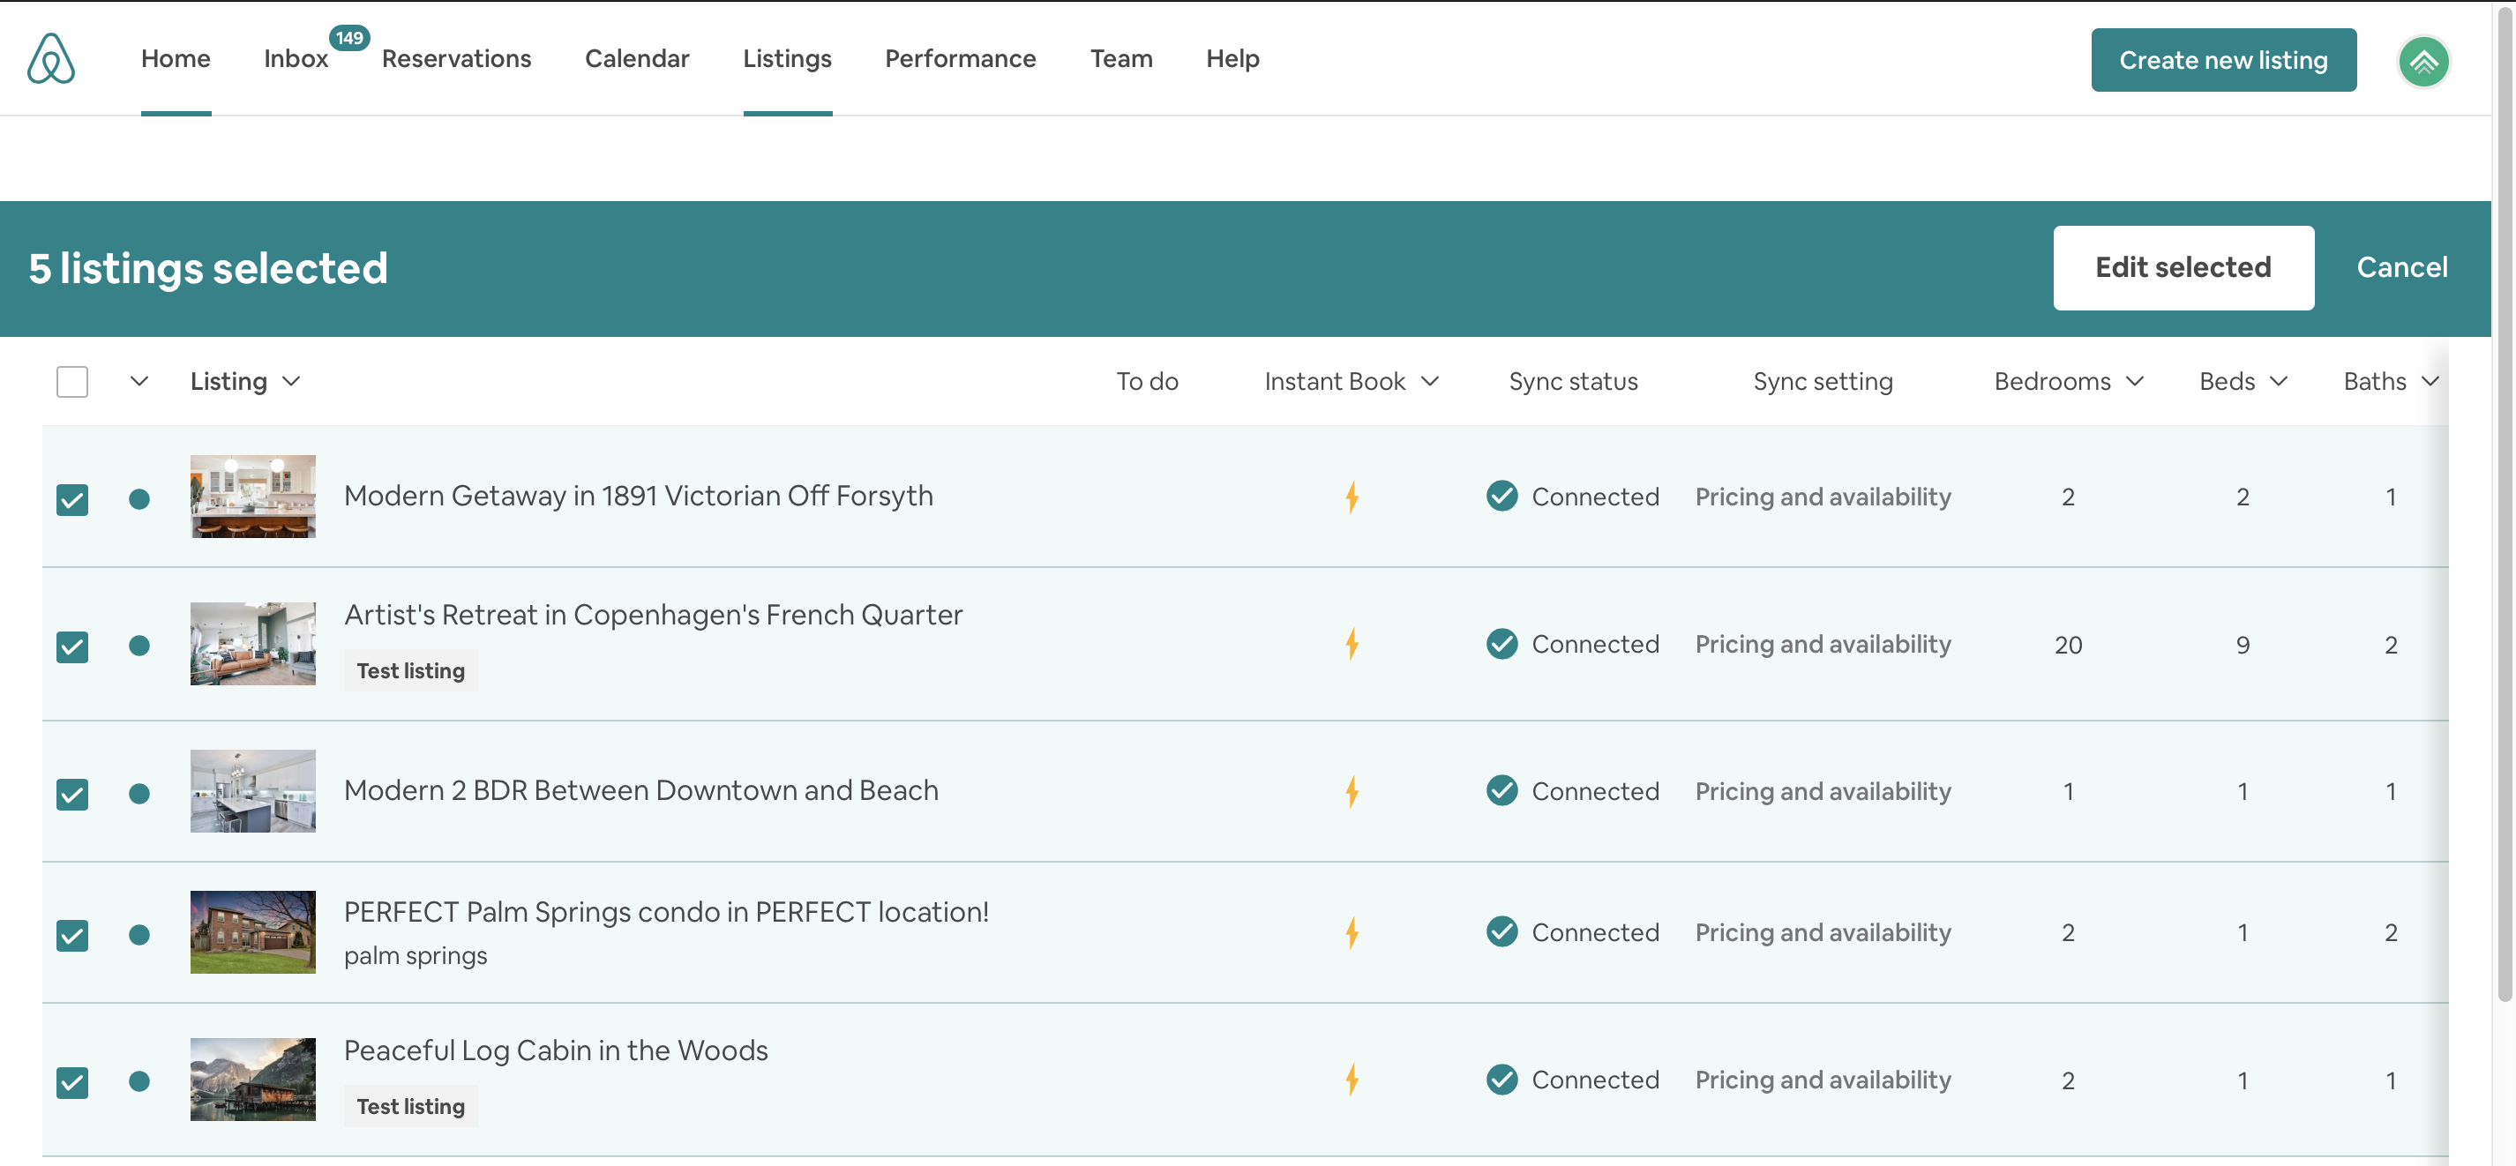Viewport: 2516px width, 1166px height.
Task: Click the Sync setting column header
Action: (1823, 381)
